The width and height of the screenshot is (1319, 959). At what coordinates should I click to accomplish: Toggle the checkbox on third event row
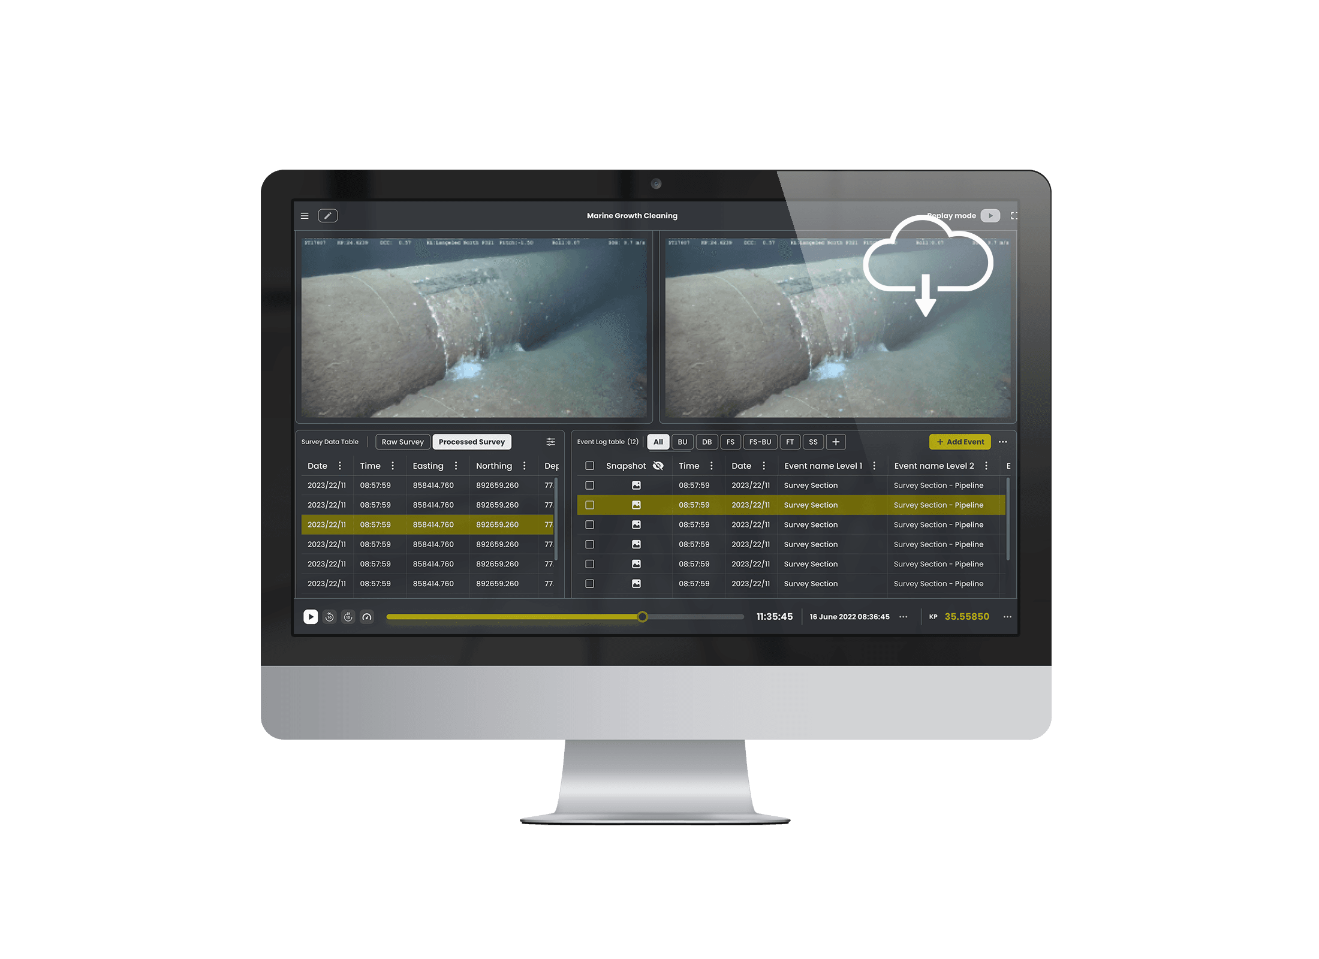(589, 524)
